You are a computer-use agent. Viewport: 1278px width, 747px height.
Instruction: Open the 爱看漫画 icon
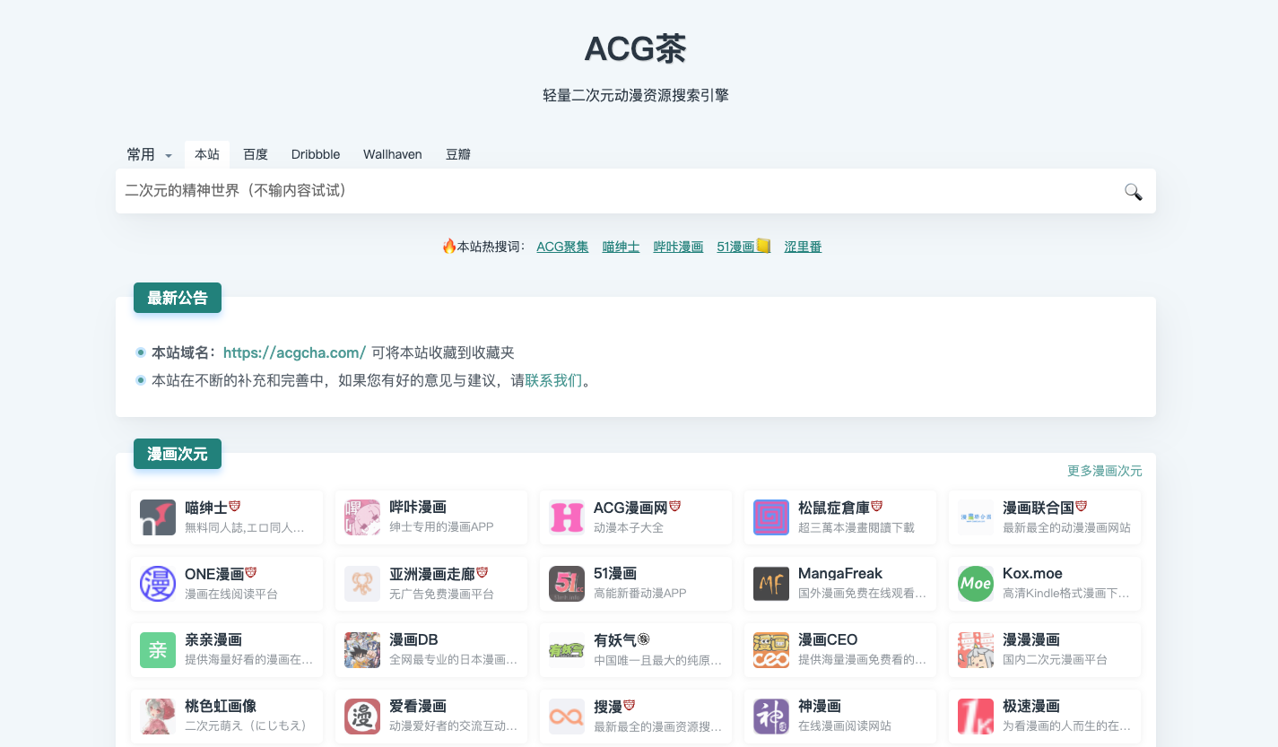(x=362, y=717)
